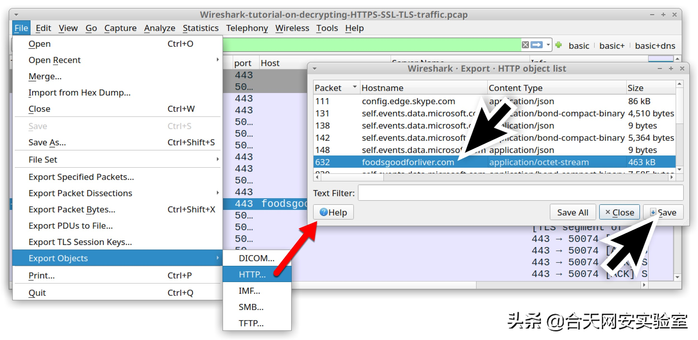Screen dimensions: 698x340
Task: Select packet 142 row in object list
Action: click(494, 138)
